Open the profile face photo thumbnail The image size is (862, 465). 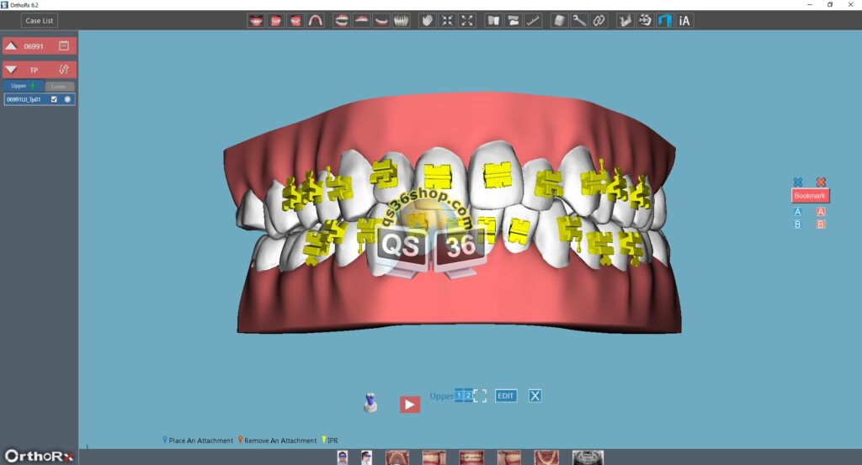click(367, 457)
